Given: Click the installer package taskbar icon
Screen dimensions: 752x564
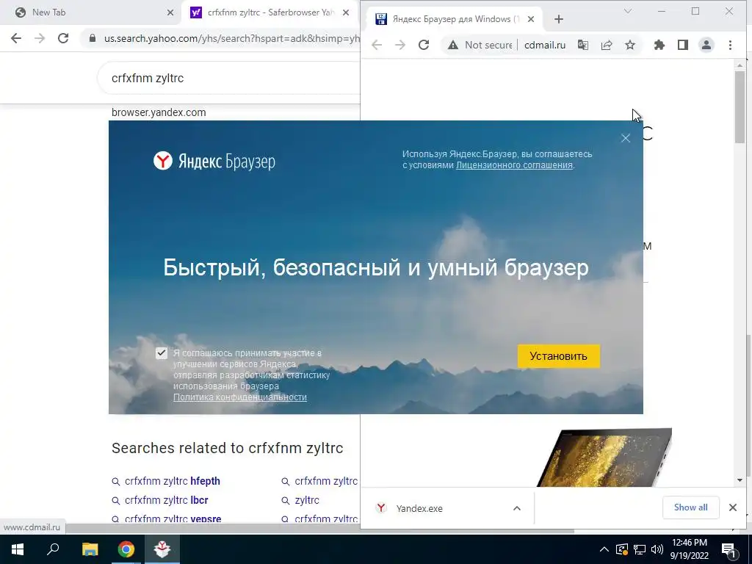Looking at the screenshot, I should pos(162,549).
